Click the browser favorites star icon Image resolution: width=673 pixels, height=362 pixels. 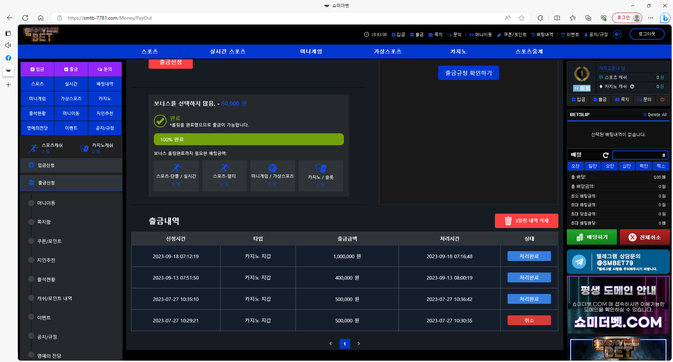coord(522,18)
